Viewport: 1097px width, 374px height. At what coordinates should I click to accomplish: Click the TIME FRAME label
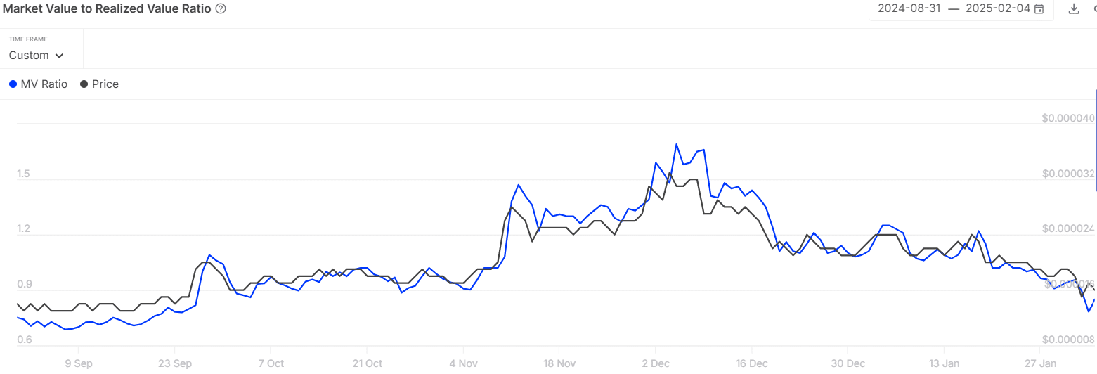coord(28,39)
